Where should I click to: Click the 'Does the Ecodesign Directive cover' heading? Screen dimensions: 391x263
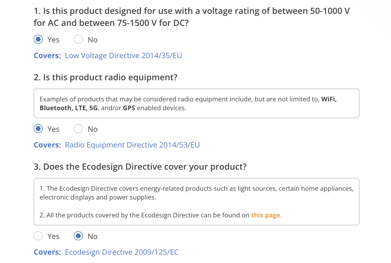pyautogui.click(x=140, y=167)
